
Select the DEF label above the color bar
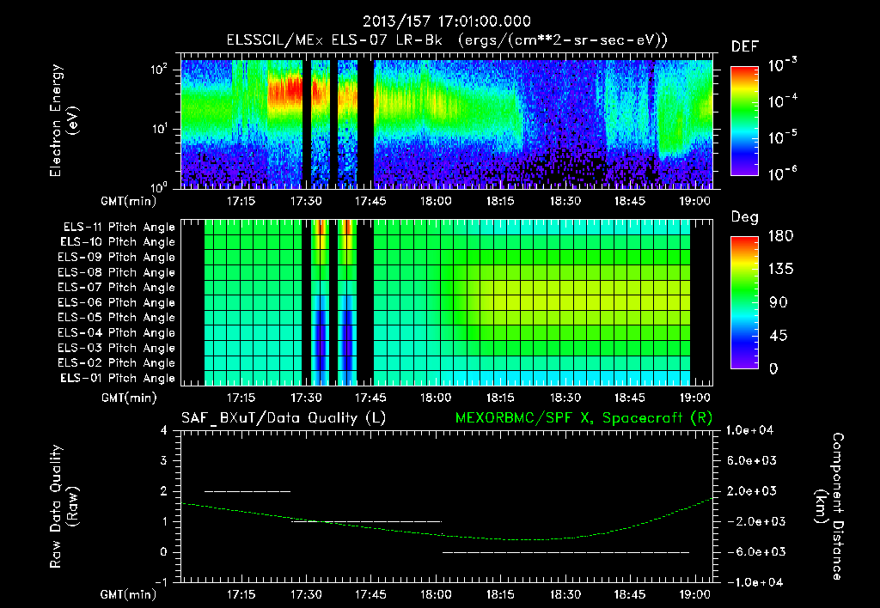(x=745, y=47)
